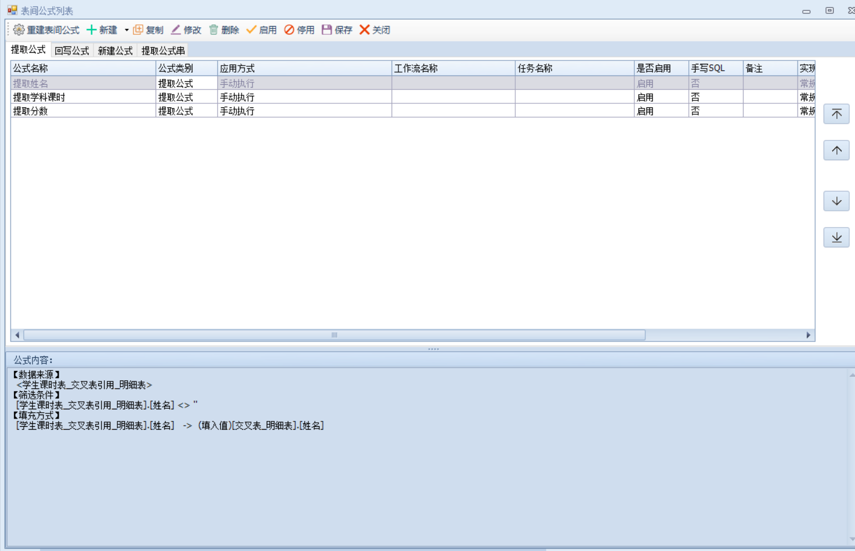Screen dimensions: 855x551
Task: Open the 新建公式 tab
Action: tap(115, 51)
